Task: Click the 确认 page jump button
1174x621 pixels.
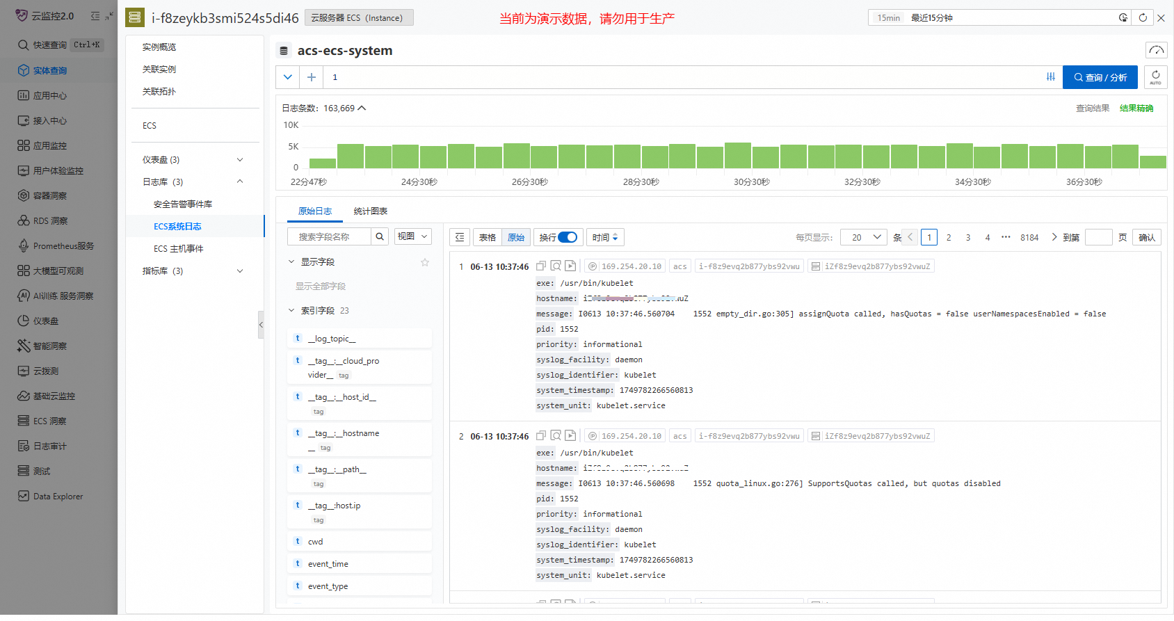Action: pyautogui.click(x=1147, y=238)
